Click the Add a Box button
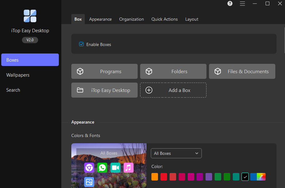The height and width of the screenshot is (188, 285). 173,90
